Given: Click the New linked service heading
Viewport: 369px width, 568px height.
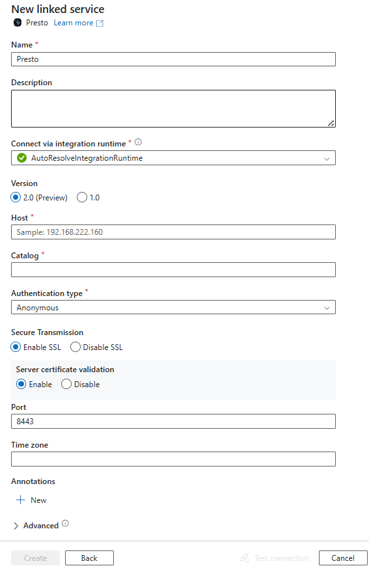Looking at the screenshot, I should tap(58, 8).
